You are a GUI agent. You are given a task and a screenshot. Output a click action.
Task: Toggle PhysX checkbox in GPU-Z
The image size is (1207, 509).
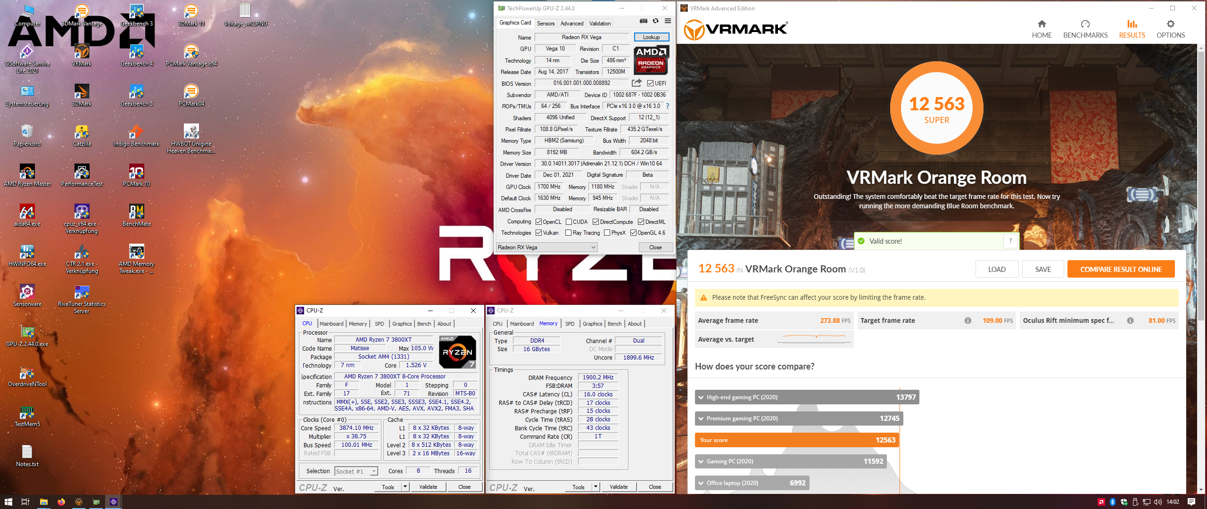pyautogui.click(x=607, y=233)
